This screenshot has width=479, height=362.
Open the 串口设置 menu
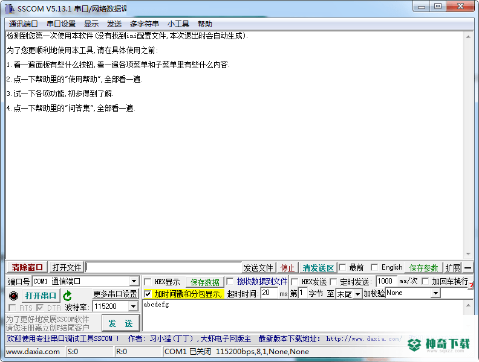[61, 24]
